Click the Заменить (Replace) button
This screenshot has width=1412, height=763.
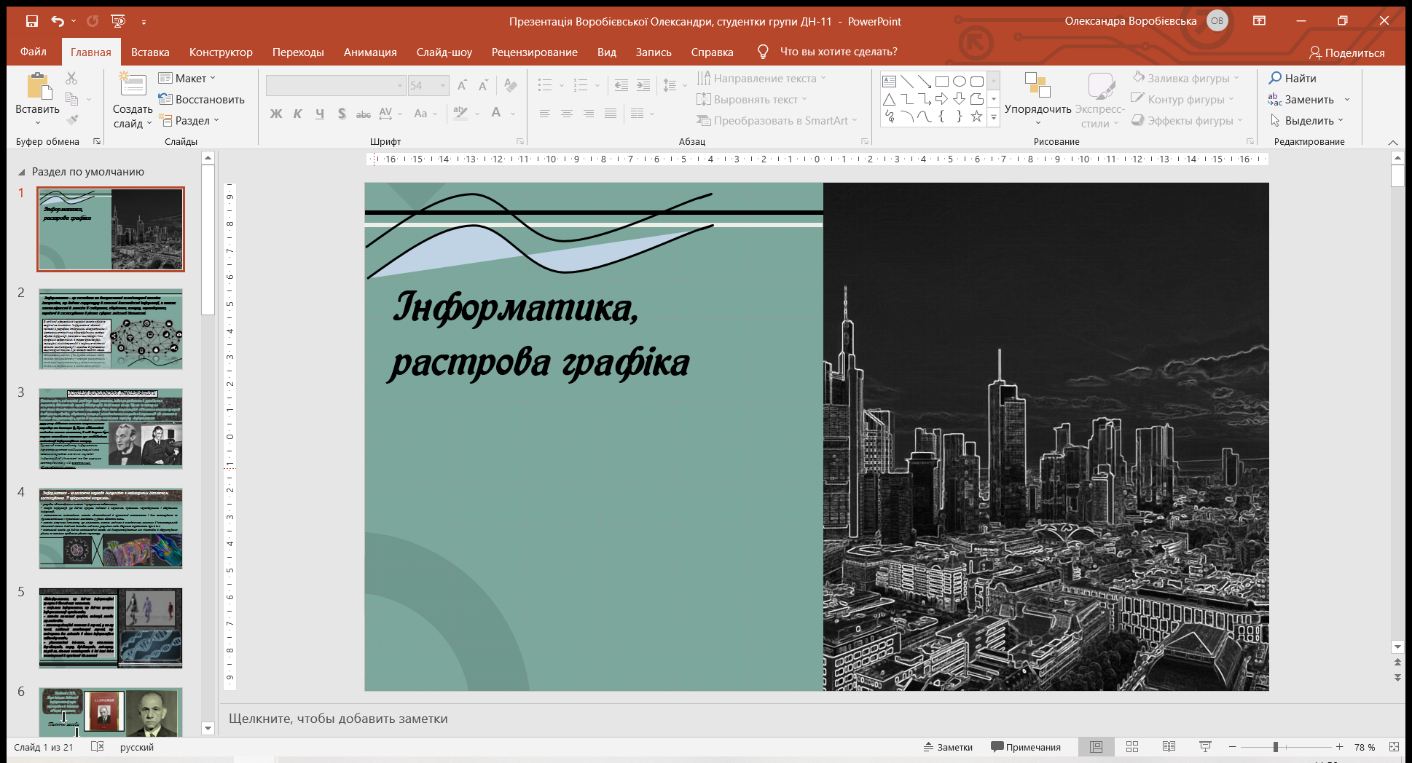coord(1301,99)
